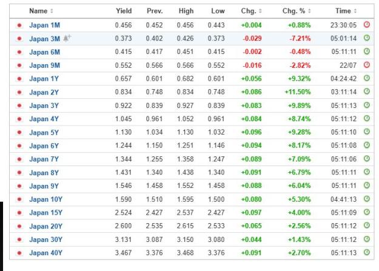
Task: Click the Japan flag icon beside Japan 1Y
Action: coord(19,79)
